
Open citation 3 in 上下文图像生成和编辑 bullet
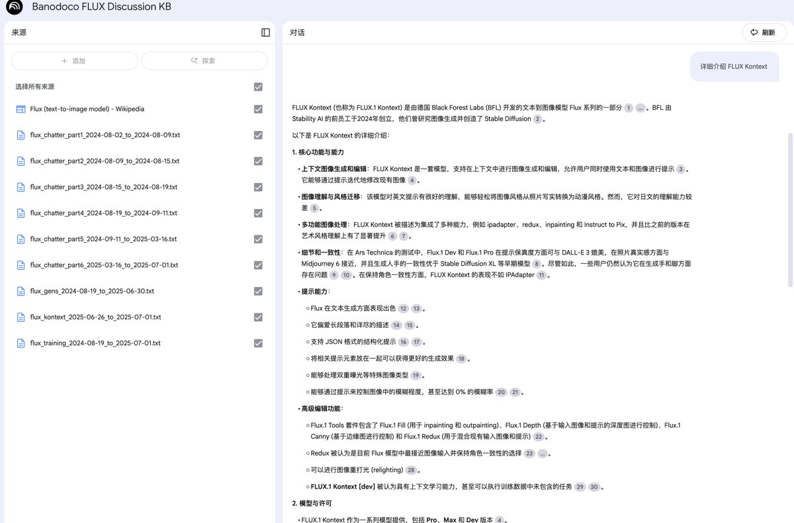680,169
